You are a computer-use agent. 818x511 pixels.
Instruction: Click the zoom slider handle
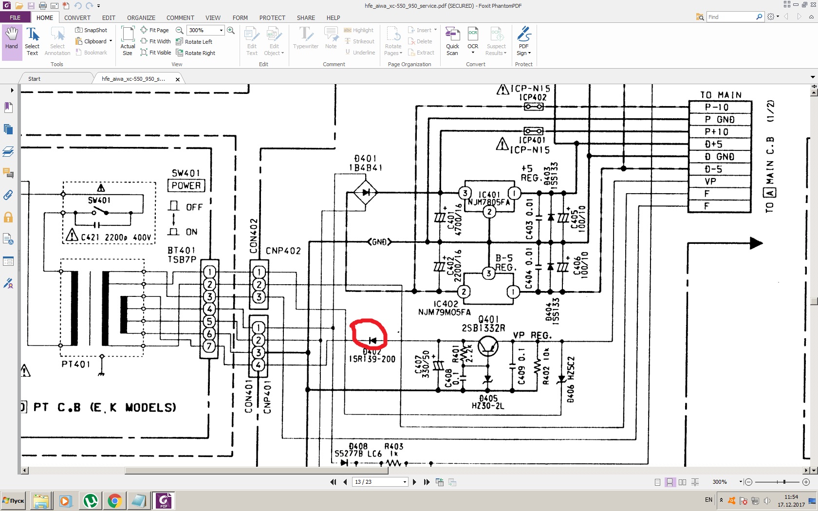tap(784, 482)
